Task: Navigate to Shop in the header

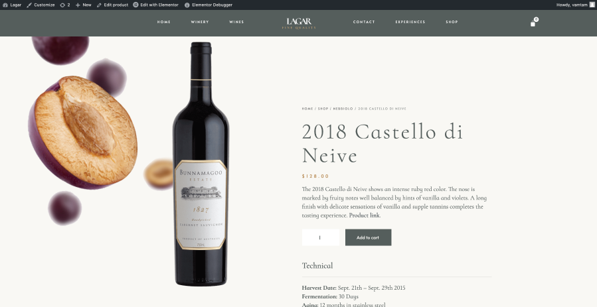Action: (452, 22)
